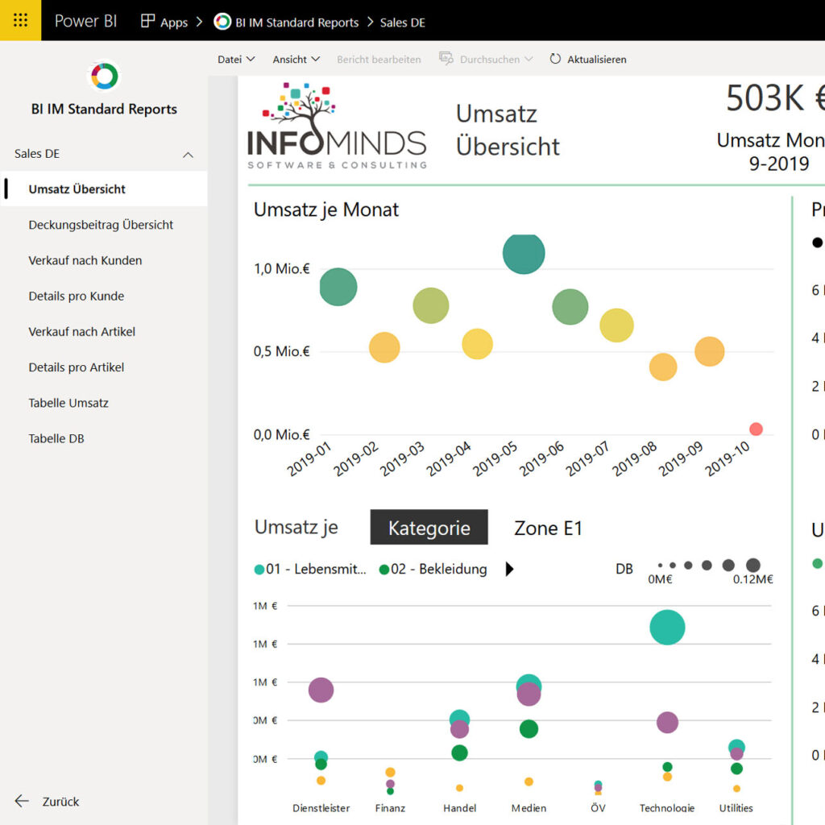Click the Apps icon in breadcrumb
The height and width of the screenshot is (825, 825).
pos(148,21)
